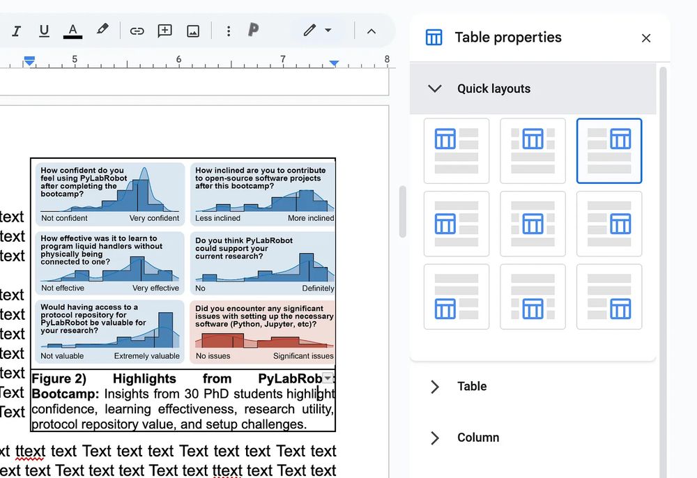Click the 'Bootcamp:' bold caption word

pos(66,394)
